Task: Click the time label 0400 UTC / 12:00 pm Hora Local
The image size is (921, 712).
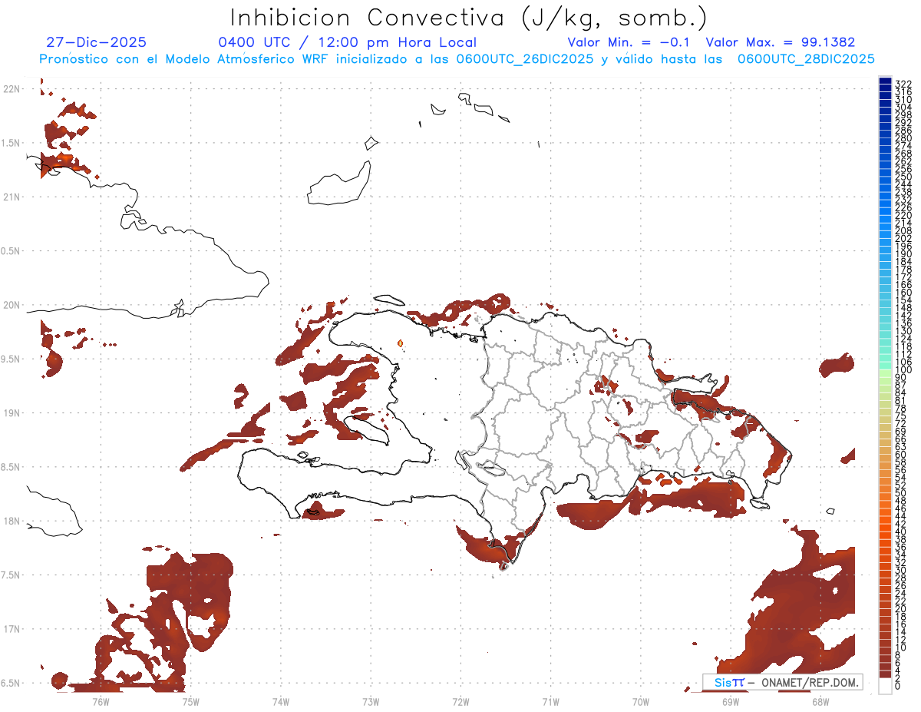Action: point(347,43)
